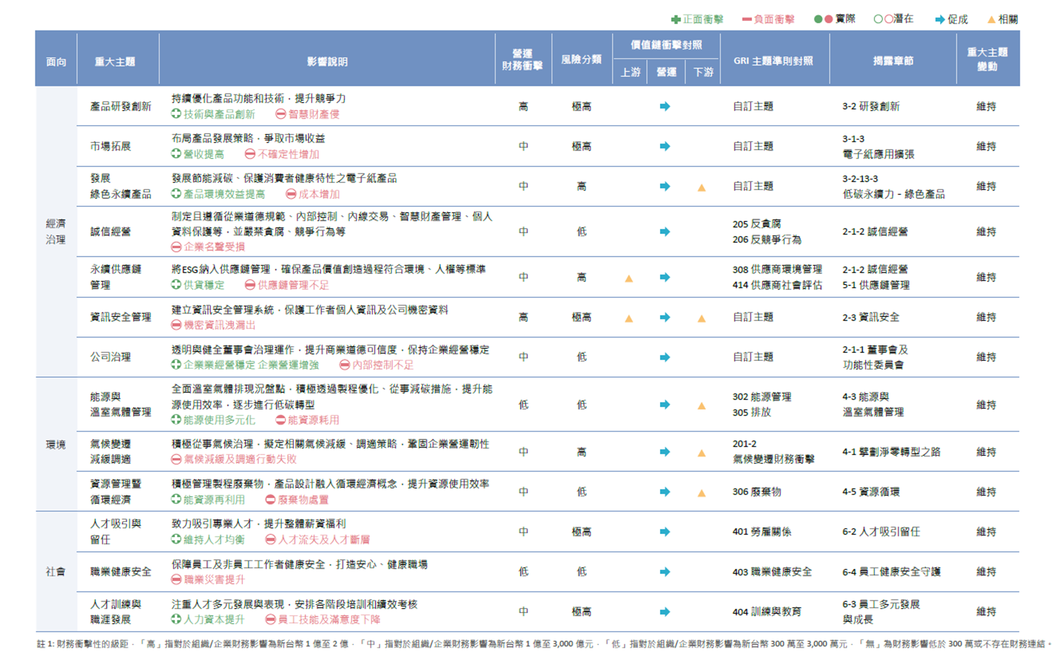Click the 403 職業健康安全 GRI entry

[x=772, y=572]
